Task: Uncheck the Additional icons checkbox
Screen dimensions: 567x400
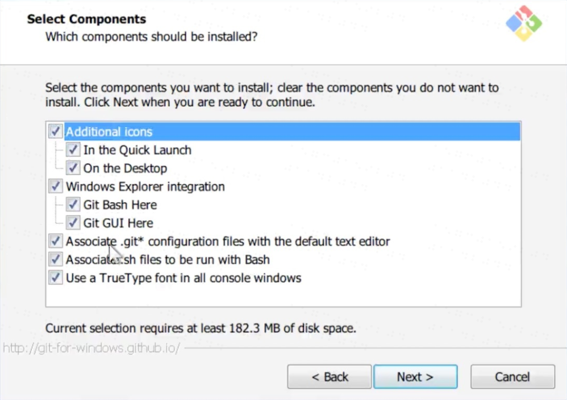Action: [x=55, y=132]
